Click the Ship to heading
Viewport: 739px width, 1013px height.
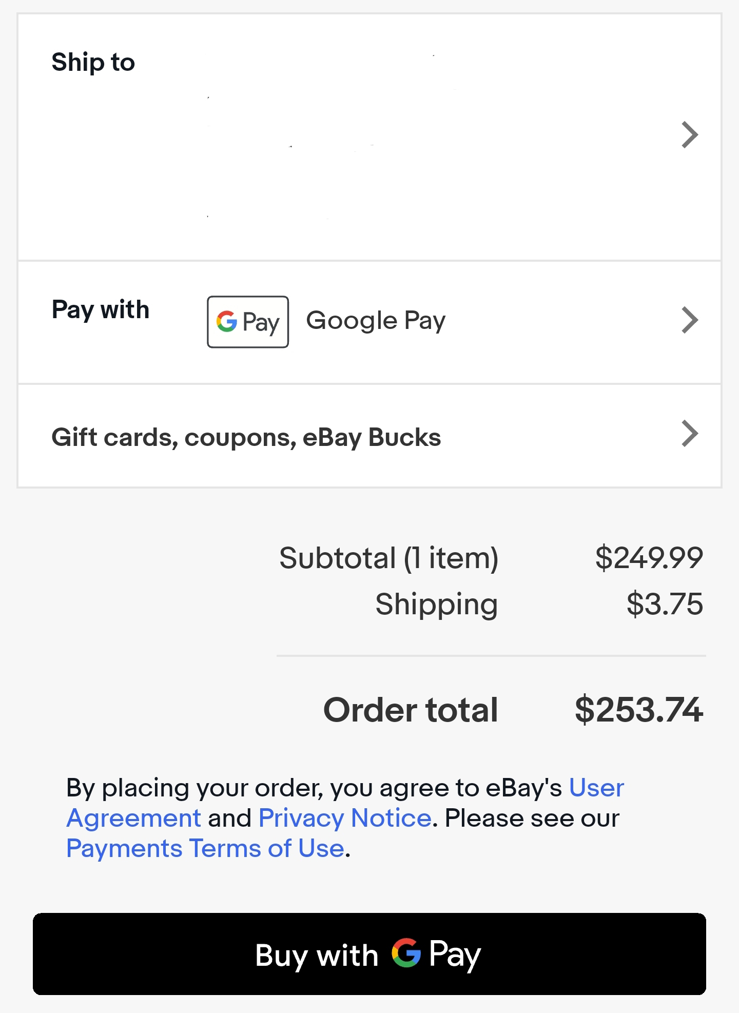(x=92, y=62)
